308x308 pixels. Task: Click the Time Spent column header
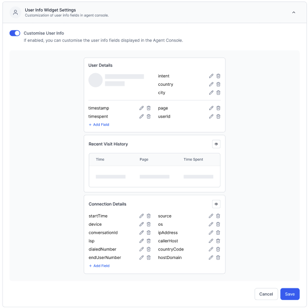click(x=193, y=160)
